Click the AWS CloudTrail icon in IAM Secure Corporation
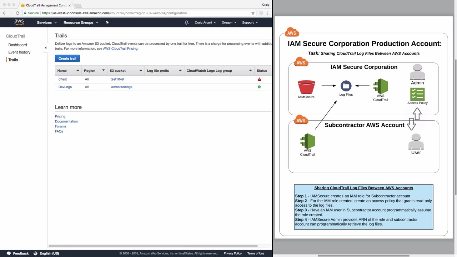The height and width of the screenshot is (257, 457). coord(381,86)
